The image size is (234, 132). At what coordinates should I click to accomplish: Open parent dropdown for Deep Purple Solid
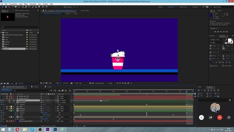(65, 121)
